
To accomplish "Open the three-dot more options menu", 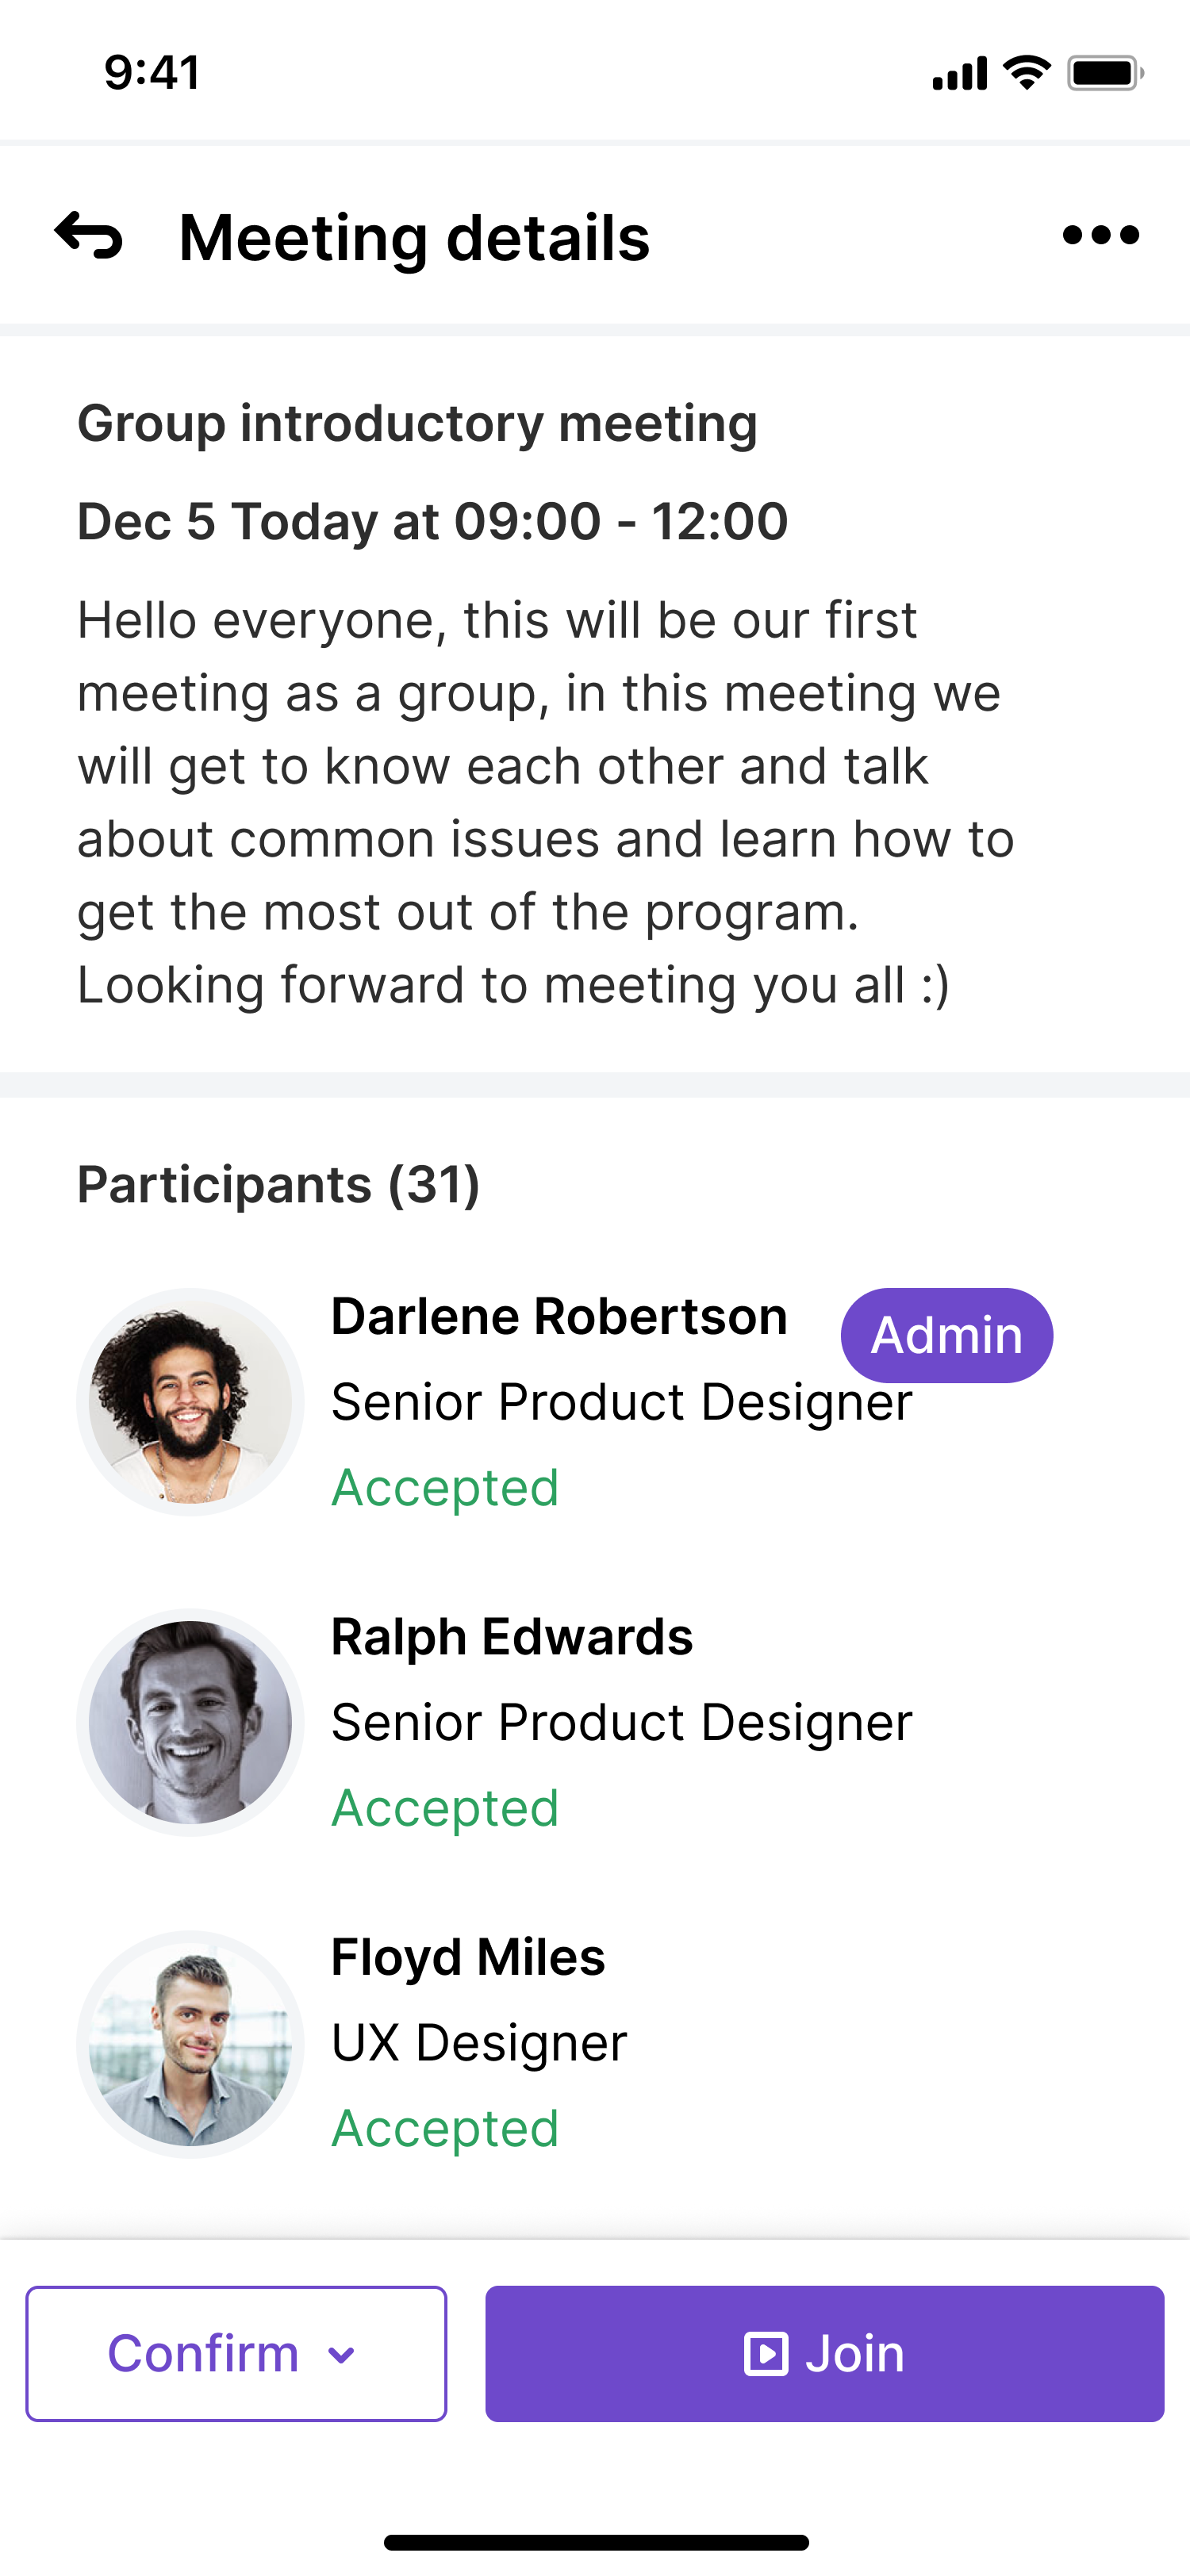I will (x=1100, y=236).
